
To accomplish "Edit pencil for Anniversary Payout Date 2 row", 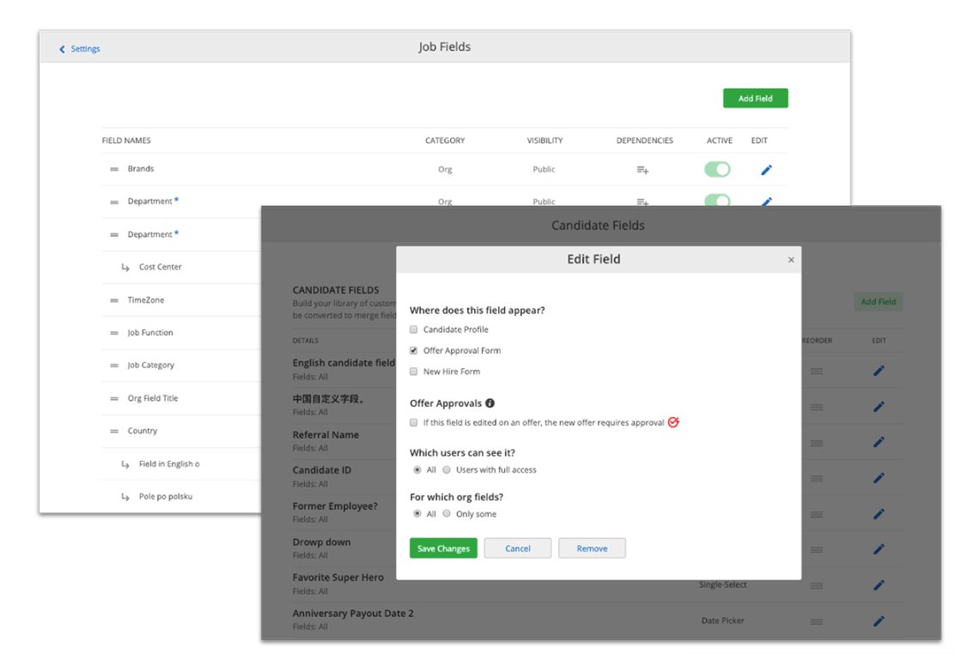I will [x=879, y=621].
